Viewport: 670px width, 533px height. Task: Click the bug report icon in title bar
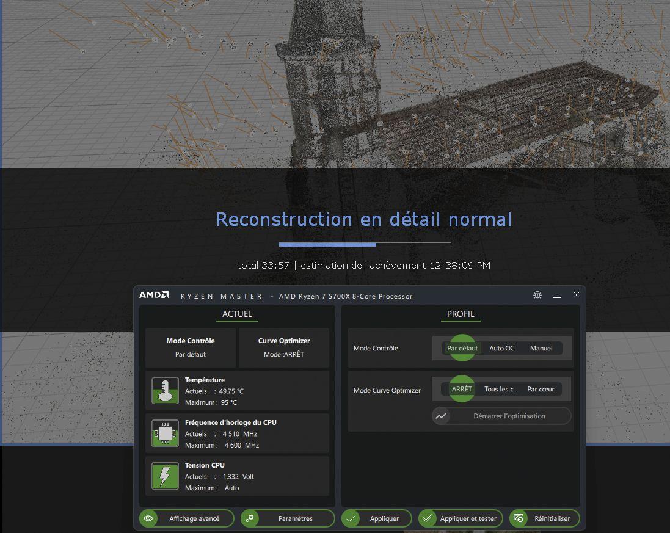[537, 296]
